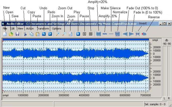Screen dimensions: 172x107
Task: Save the track using the Save icon
Action: pyautogui.click(x=17, y=34)
